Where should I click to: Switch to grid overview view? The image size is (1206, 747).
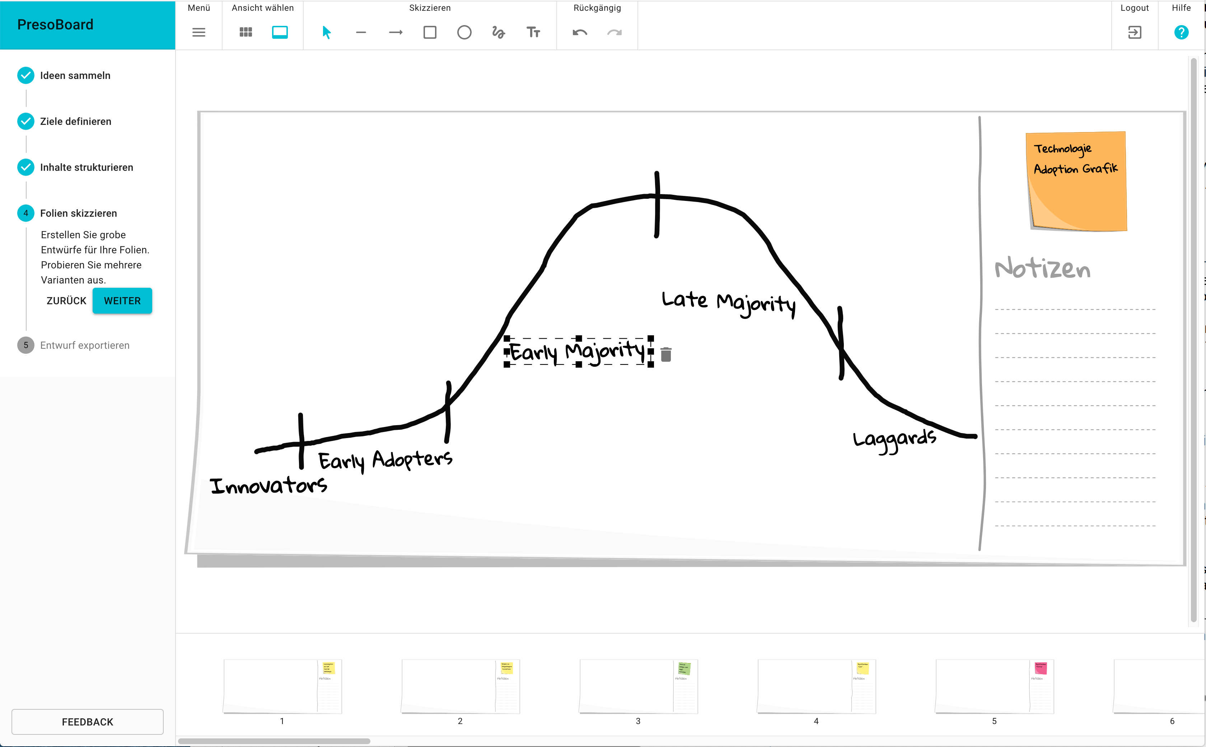click(246, 33)
